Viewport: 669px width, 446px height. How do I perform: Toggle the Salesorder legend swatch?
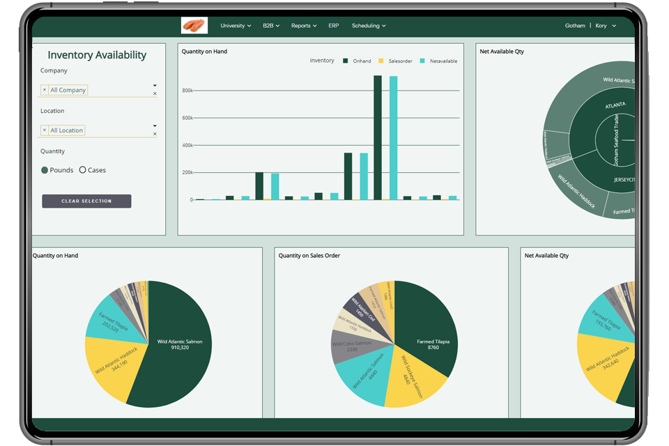tap(380, 61)
